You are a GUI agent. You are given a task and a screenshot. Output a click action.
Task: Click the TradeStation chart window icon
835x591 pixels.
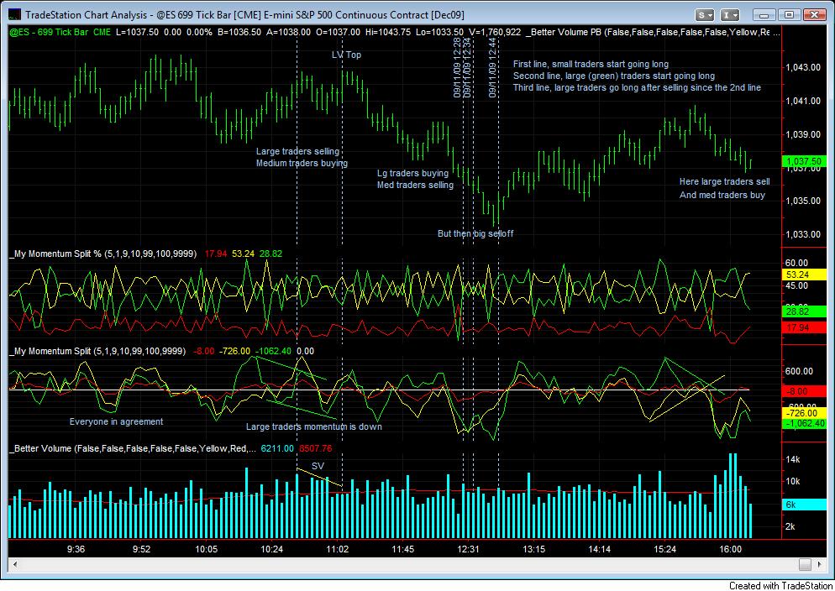15,15
